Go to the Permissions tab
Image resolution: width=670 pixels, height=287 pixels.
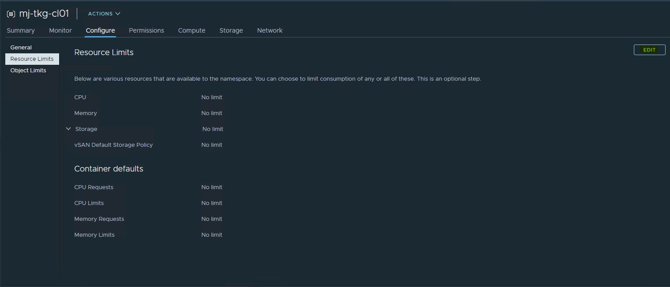coord(146,30)
